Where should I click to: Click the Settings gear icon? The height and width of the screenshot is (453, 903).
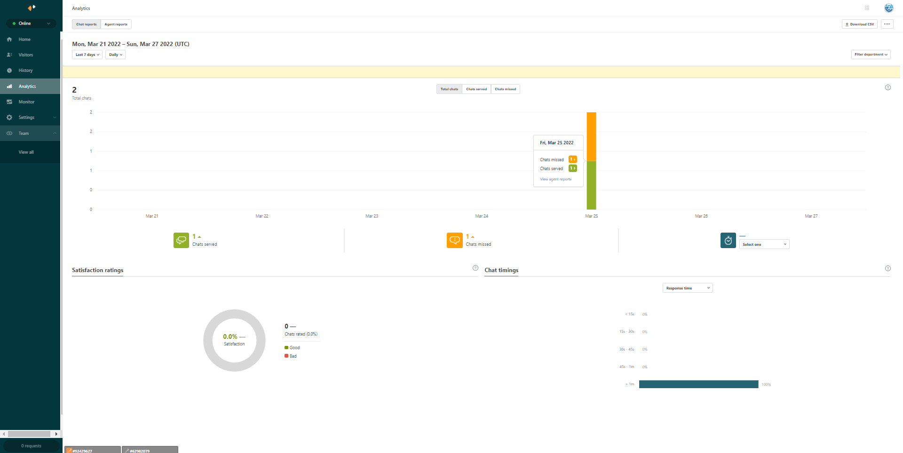coord(9,117)
